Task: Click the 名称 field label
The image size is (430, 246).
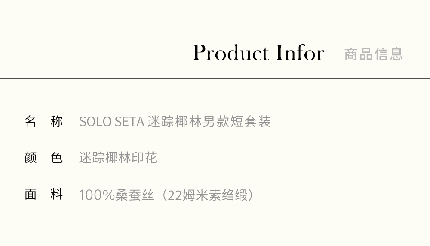Action: (x=43, y=122)
